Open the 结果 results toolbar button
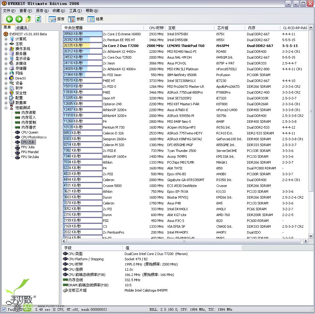Image resolution: width=315 pixels, height=314 pixels. tap(95, 19)
